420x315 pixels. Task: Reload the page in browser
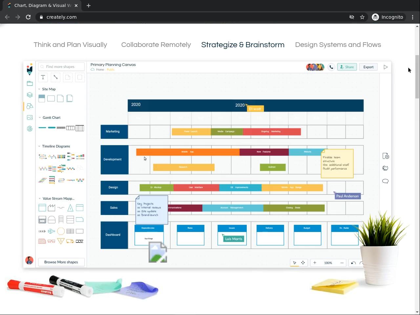tap(28, 17)
